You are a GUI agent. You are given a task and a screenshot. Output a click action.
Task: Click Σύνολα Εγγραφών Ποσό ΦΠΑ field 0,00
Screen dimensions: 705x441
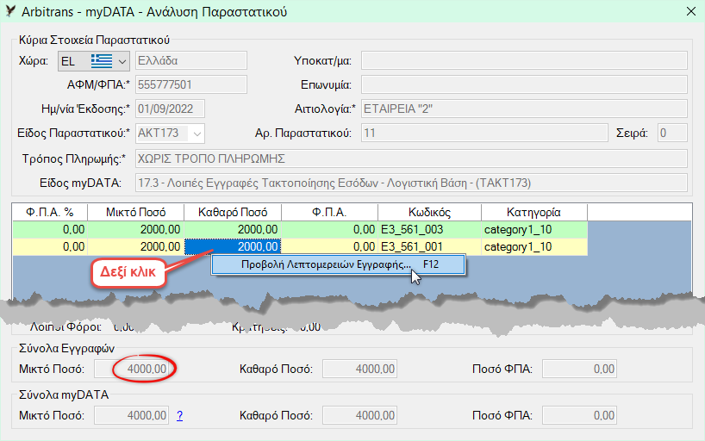tap(579, 369)
